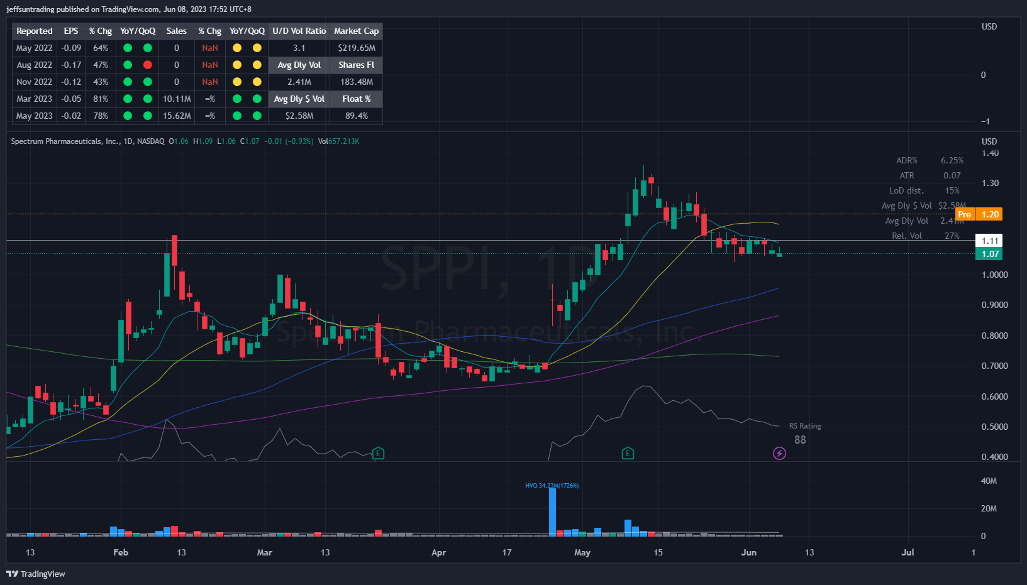Click the 1.0000 price axis label

click(994, 275)
